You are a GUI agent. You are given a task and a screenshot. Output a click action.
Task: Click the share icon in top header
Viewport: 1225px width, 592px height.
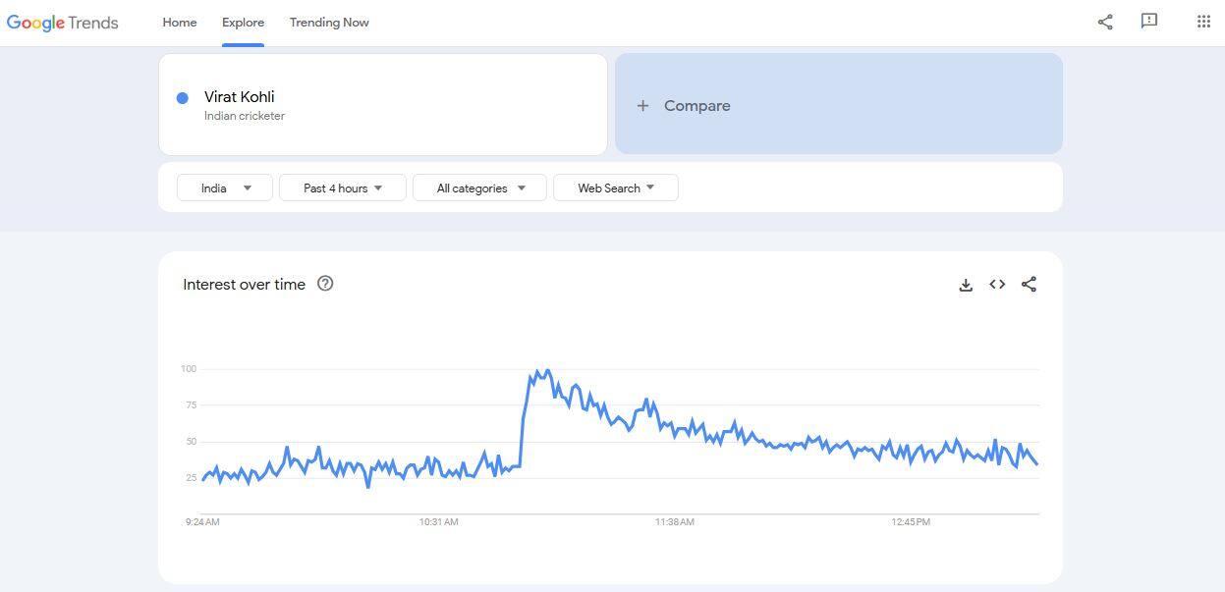[x=1105, y=22]
